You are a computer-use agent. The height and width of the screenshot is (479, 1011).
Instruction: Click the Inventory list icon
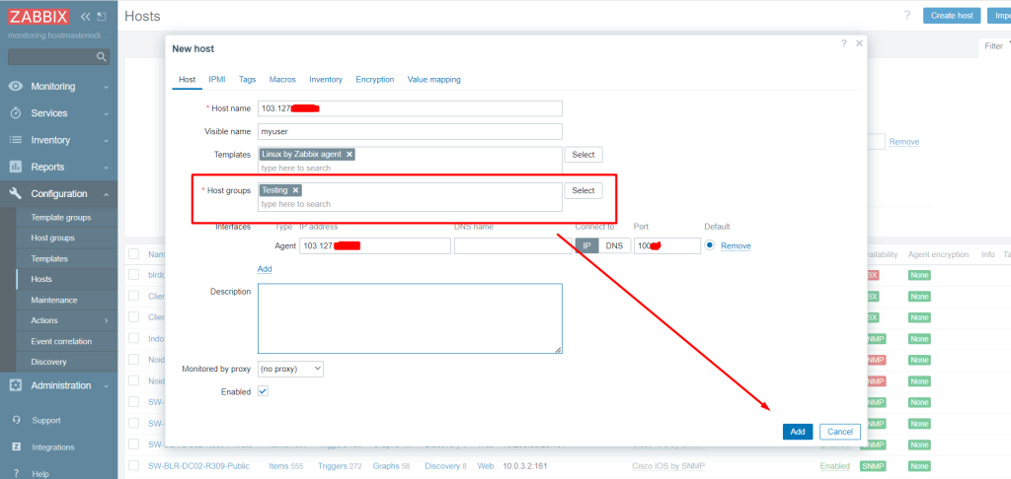point(16,140)
